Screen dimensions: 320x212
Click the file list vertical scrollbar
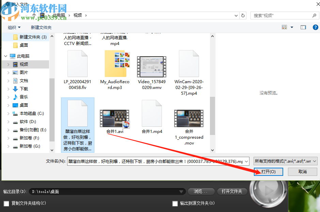click(212, 116)
